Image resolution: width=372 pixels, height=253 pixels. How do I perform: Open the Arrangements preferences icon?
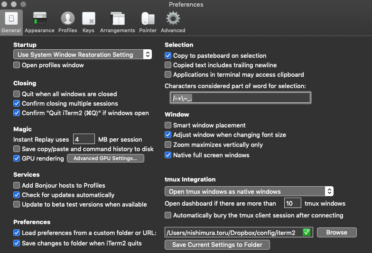pos(117,19)
